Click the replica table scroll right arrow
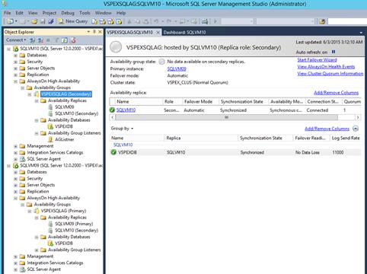The image size is (367, 274). coord(358,117)
